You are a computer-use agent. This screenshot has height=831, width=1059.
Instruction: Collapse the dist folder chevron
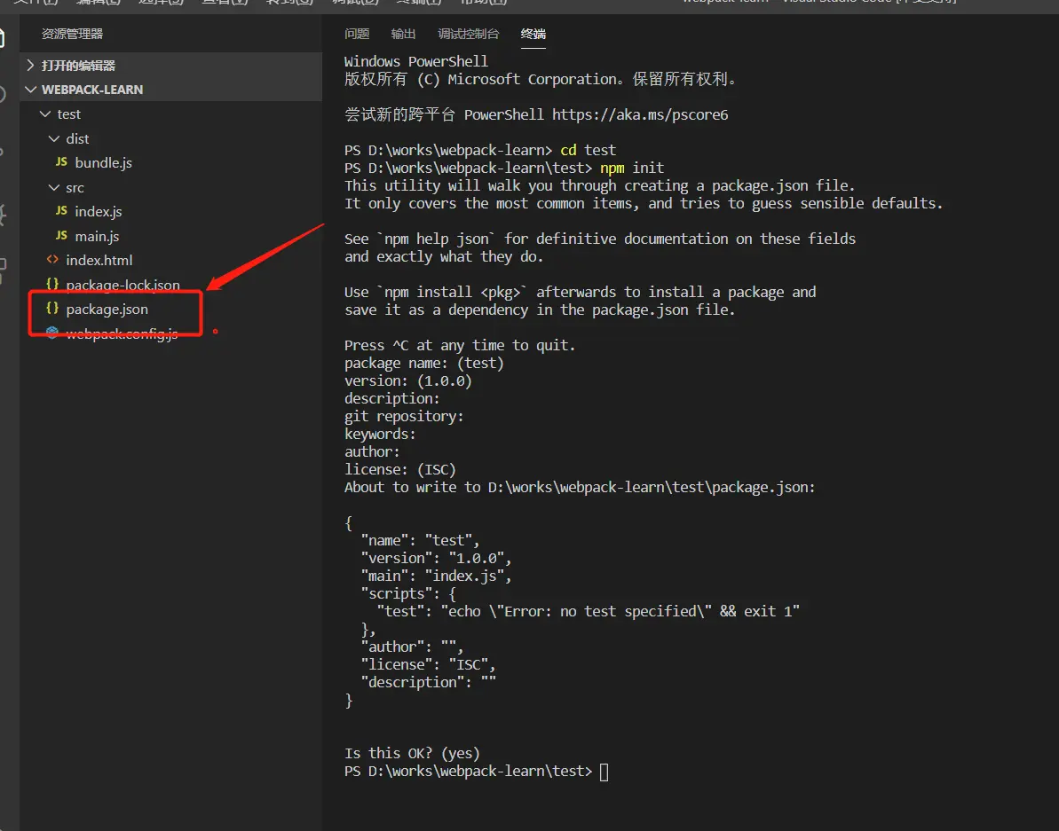[x=54, y=138]
